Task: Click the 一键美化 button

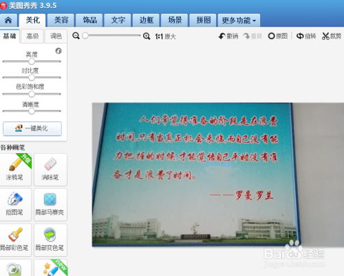Action: click(x=32, y=128)
